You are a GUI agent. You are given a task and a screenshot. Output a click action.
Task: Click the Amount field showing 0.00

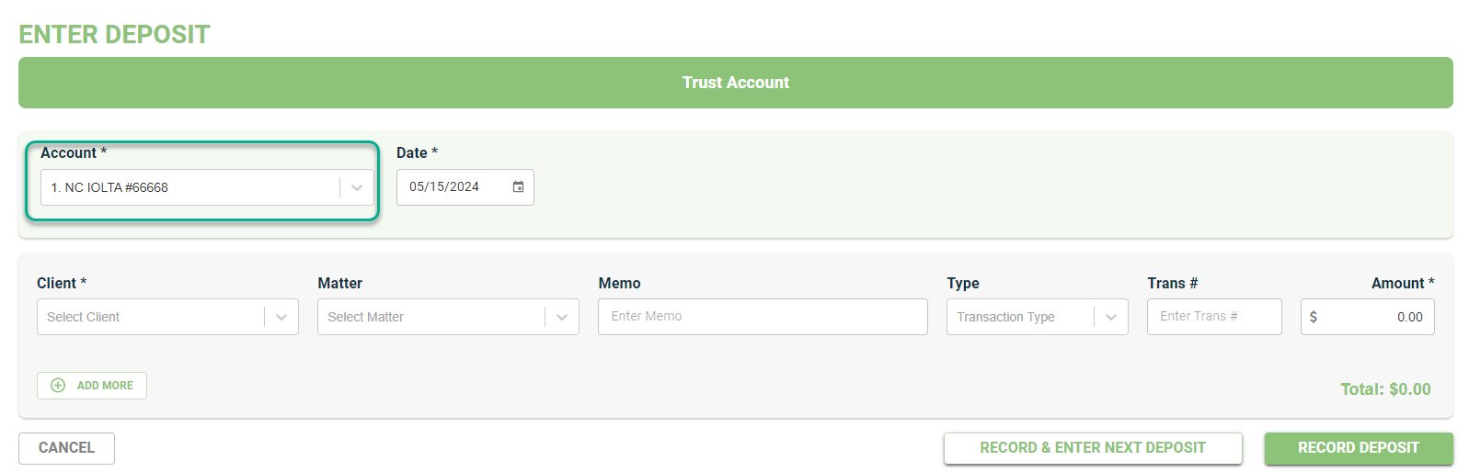pyautogui.click(x=1368, y=317)
